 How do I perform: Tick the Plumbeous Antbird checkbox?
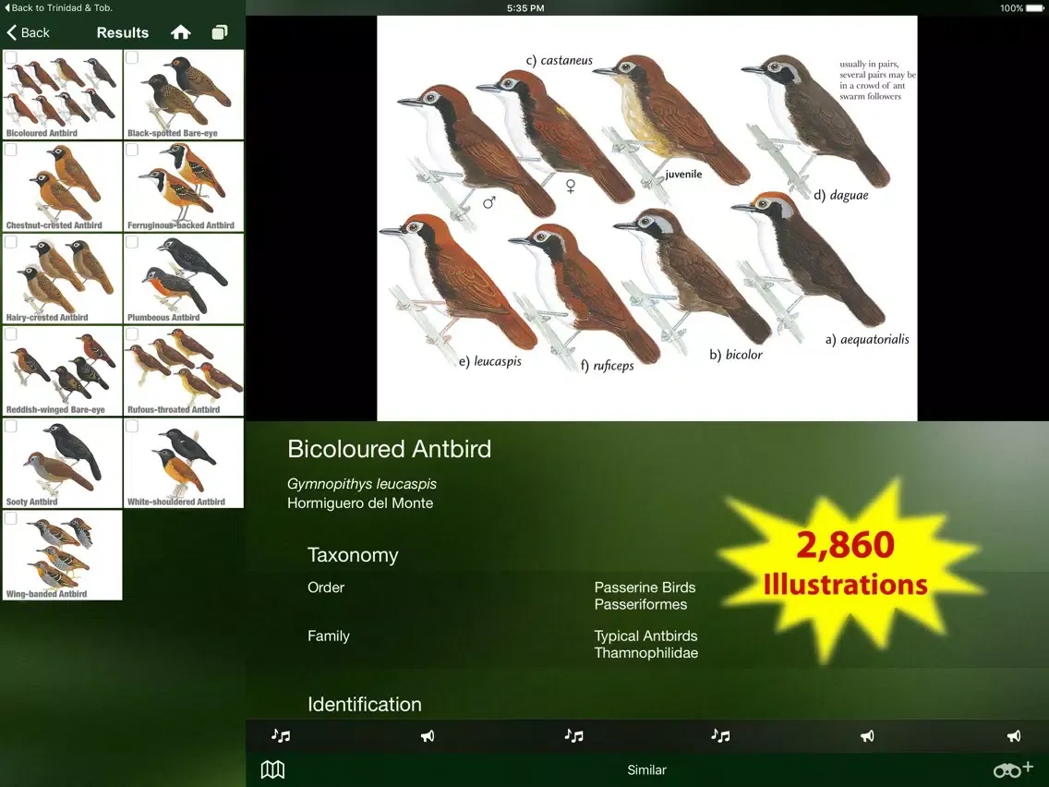pyautogui.click(x=132, y=242)
